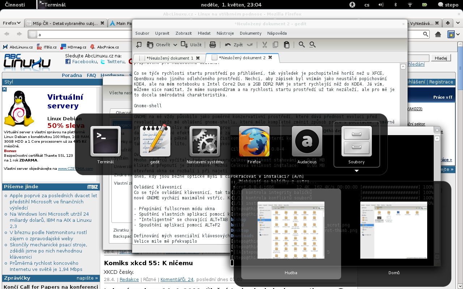Open the Upravit menu in gedit
This screenshot has height=289, width=463.
pos(162,33)
